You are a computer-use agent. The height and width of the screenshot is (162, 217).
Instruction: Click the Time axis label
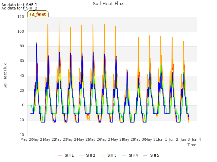[x=192, y=145]
